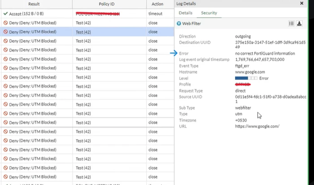Click the Log Details panel title
This screenshot has height=185, width=314.
pyautogui.click(x=186, y=4)
